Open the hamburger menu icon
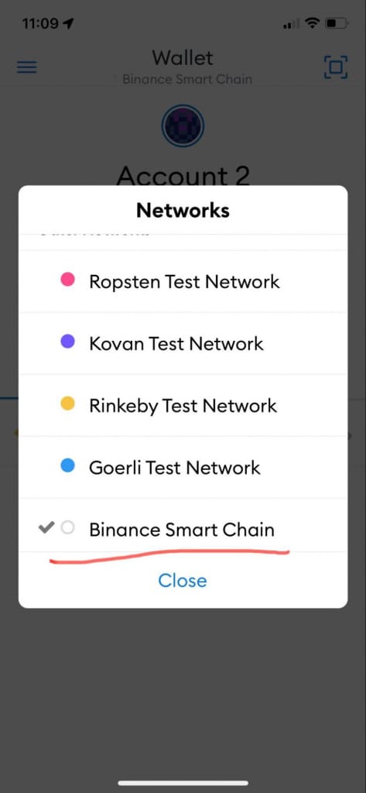This screenshot has height=793, width=366. click(27, 67)
